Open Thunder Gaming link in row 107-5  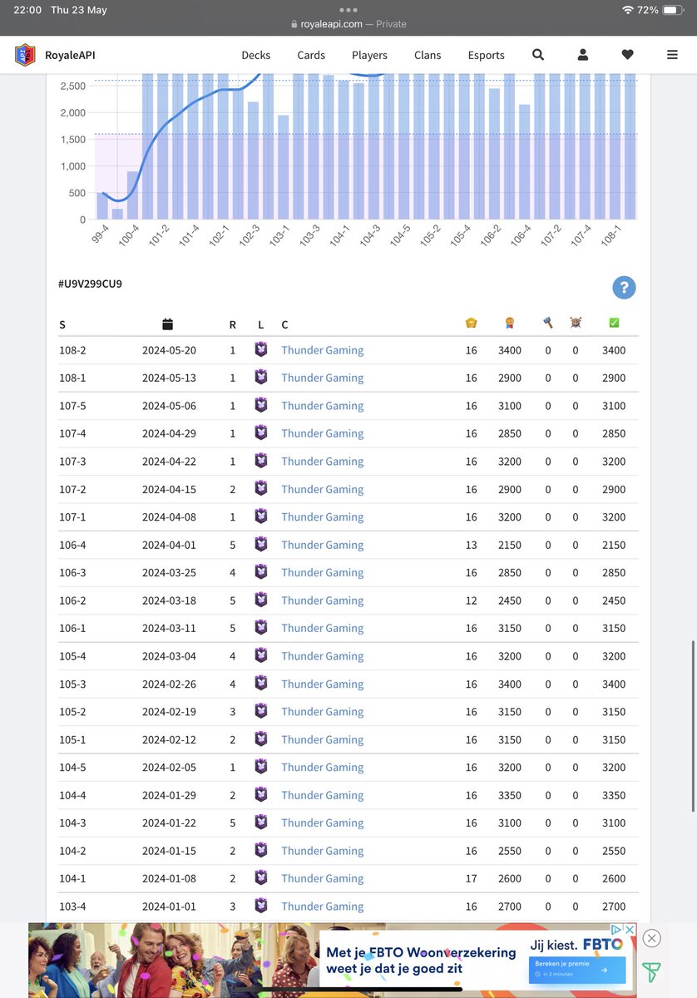[322, 406]
